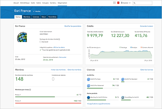The width and height of the screenshot is (162, 109).
Task: Open the Licences tab
Action: point(36,17)
